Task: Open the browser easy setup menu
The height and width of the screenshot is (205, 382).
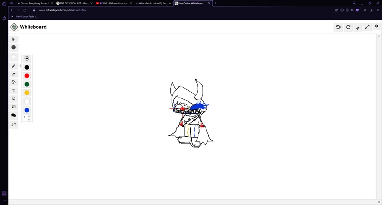Action: 378,10
